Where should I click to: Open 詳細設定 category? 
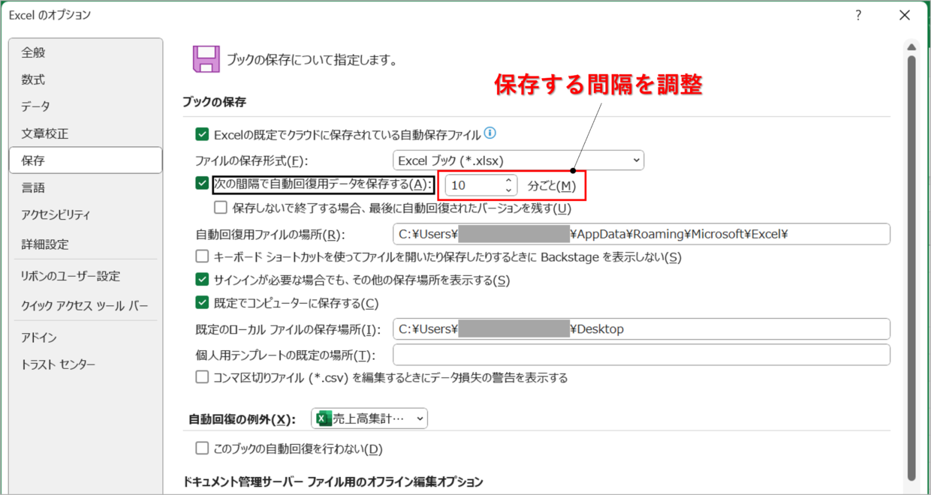(x=86, y=244)
